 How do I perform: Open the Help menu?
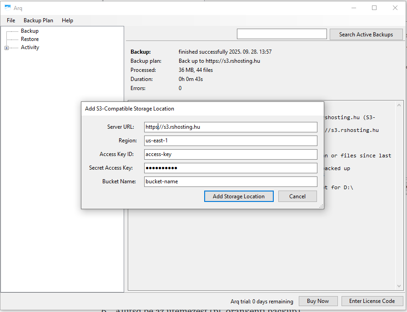[67, 20]
